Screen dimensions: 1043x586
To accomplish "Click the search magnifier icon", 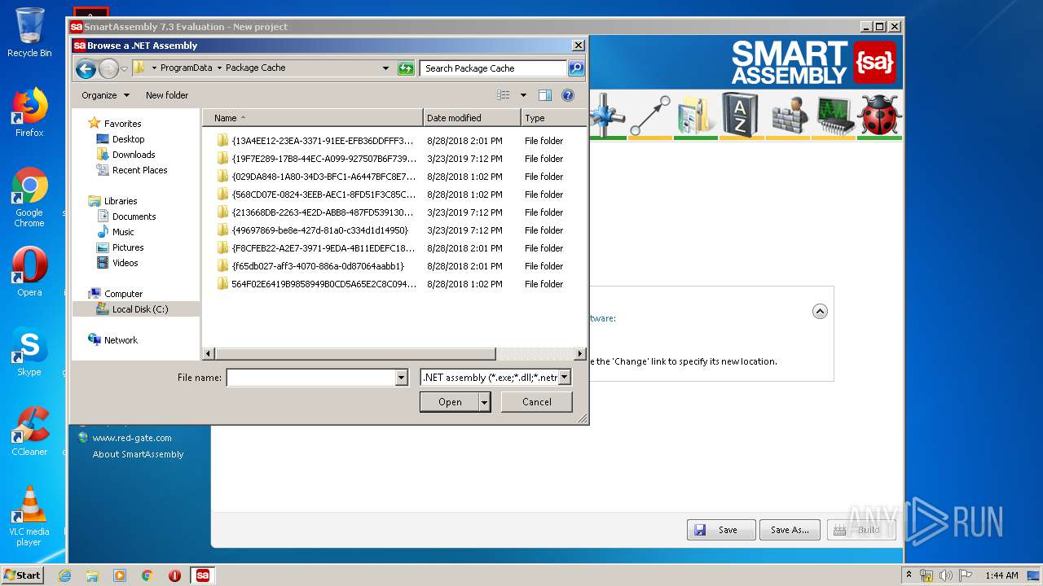I will [575, 68].
